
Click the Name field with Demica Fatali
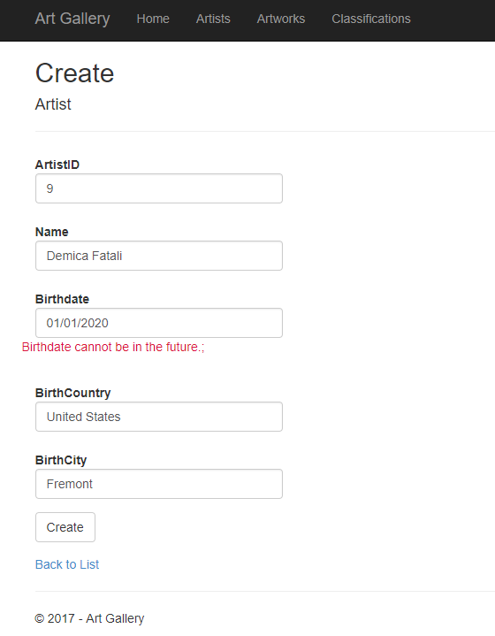coord(159,256)
